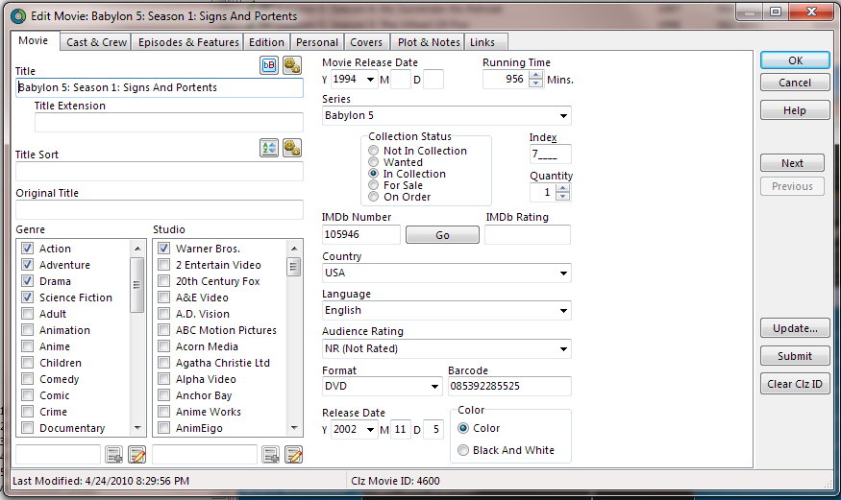Uncheck the Action genre checkbox
Viewport: 841px width, 500px height.
tap(27, 249)
